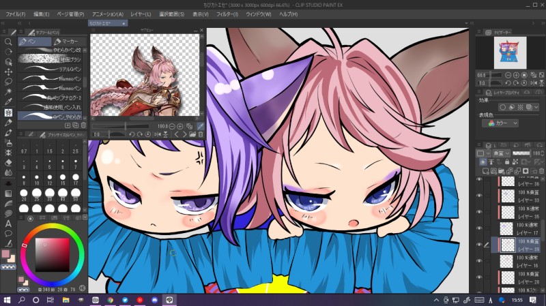Select the Operation object tool

click(8, 62)
